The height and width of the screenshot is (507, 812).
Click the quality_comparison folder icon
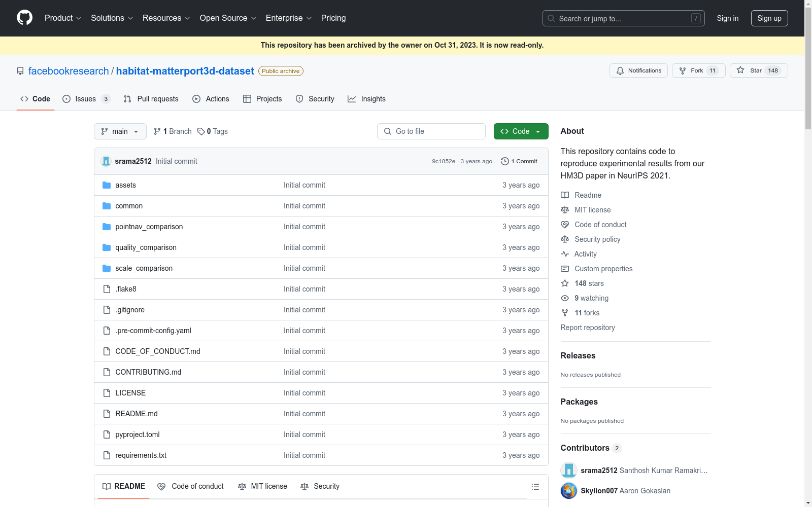click(x=107, y=247)
